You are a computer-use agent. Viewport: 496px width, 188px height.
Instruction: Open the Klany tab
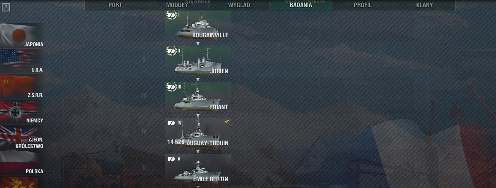(424, 5)
